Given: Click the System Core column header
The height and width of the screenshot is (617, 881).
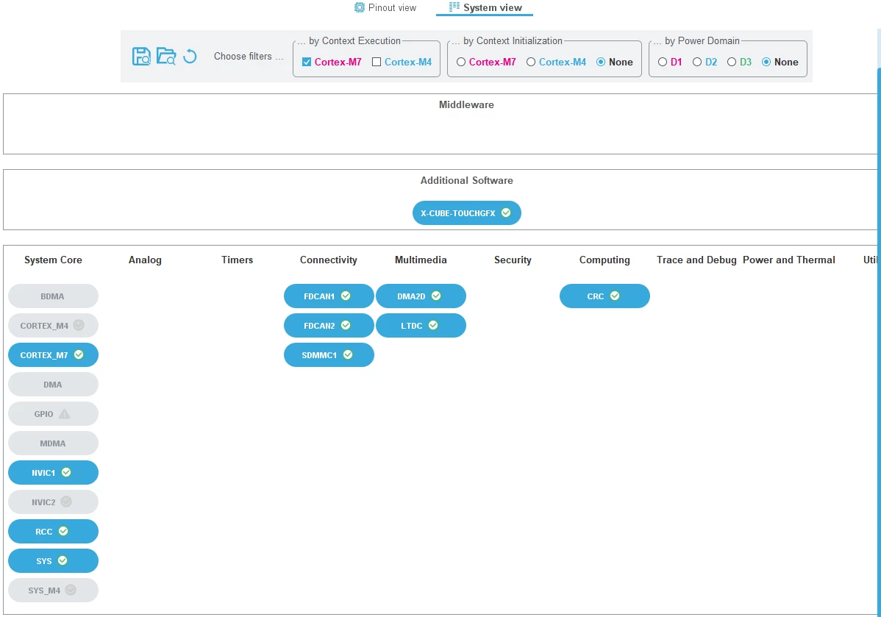Looking at the screenshot, I should click(53, 260).
